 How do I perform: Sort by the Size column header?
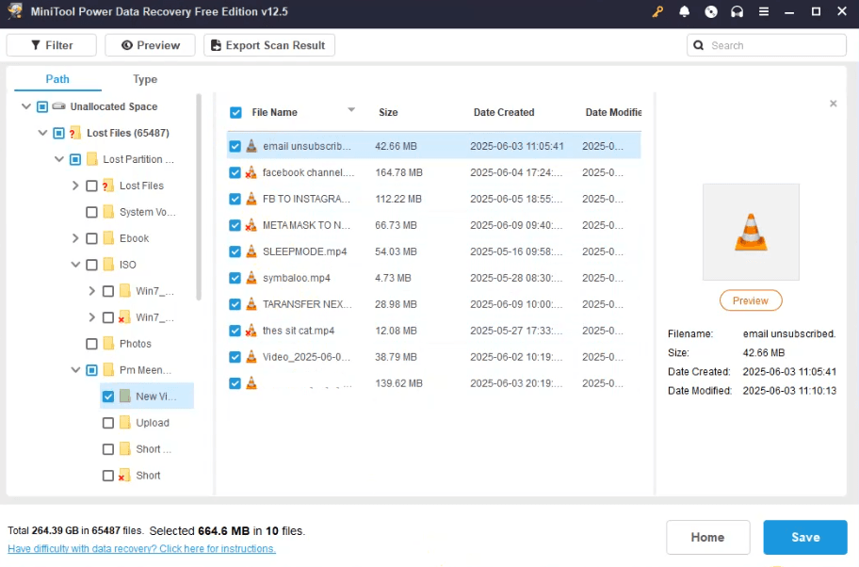click(388, 112)
